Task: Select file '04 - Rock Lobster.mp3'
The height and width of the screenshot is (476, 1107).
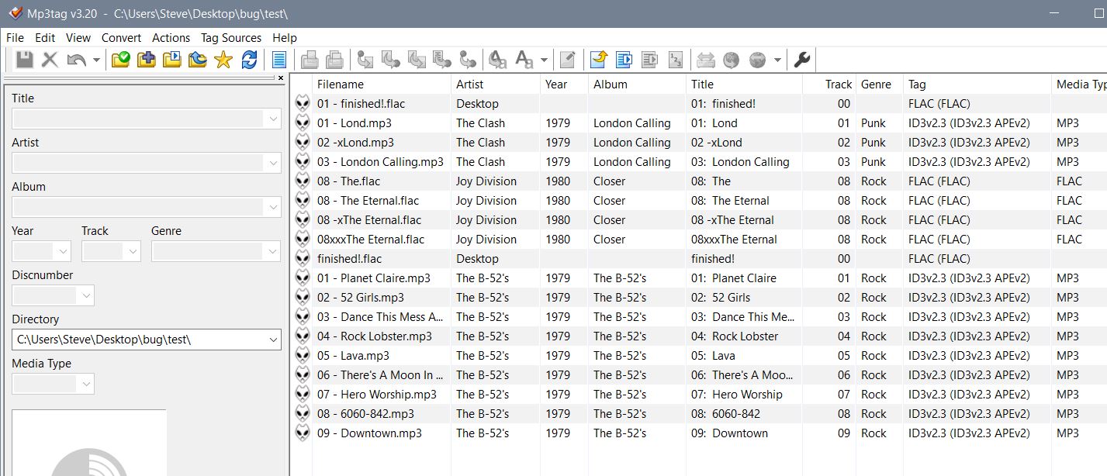Action: coord(375,336)
